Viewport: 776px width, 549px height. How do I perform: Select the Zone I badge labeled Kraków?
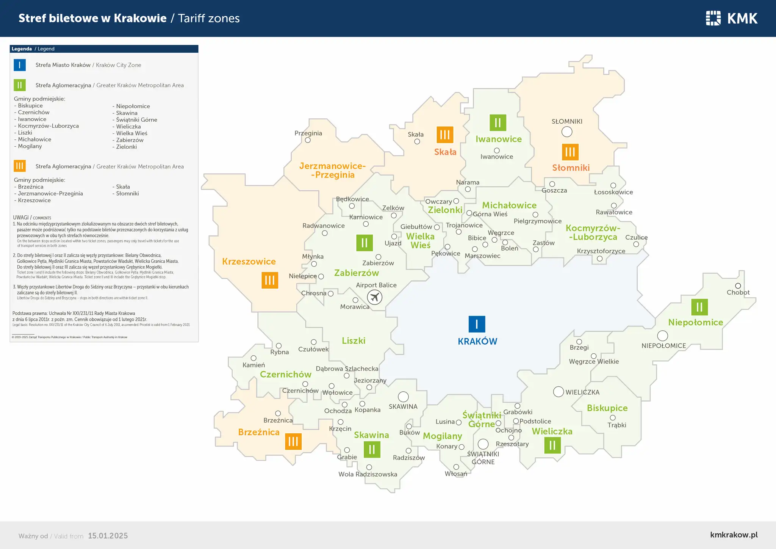pyautogui.click(x=477, y=325)
